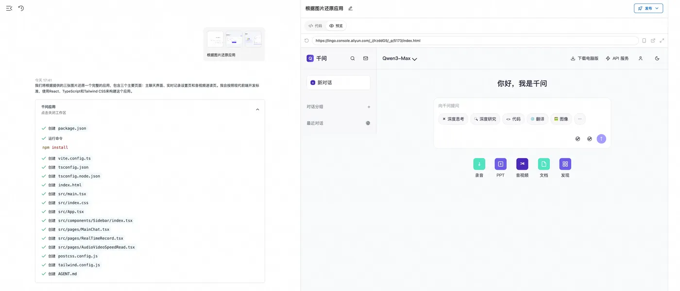The height and width of the screenshot is (291, 680).
Task: Select the 图像 image chip
Action: click(561, 119)
